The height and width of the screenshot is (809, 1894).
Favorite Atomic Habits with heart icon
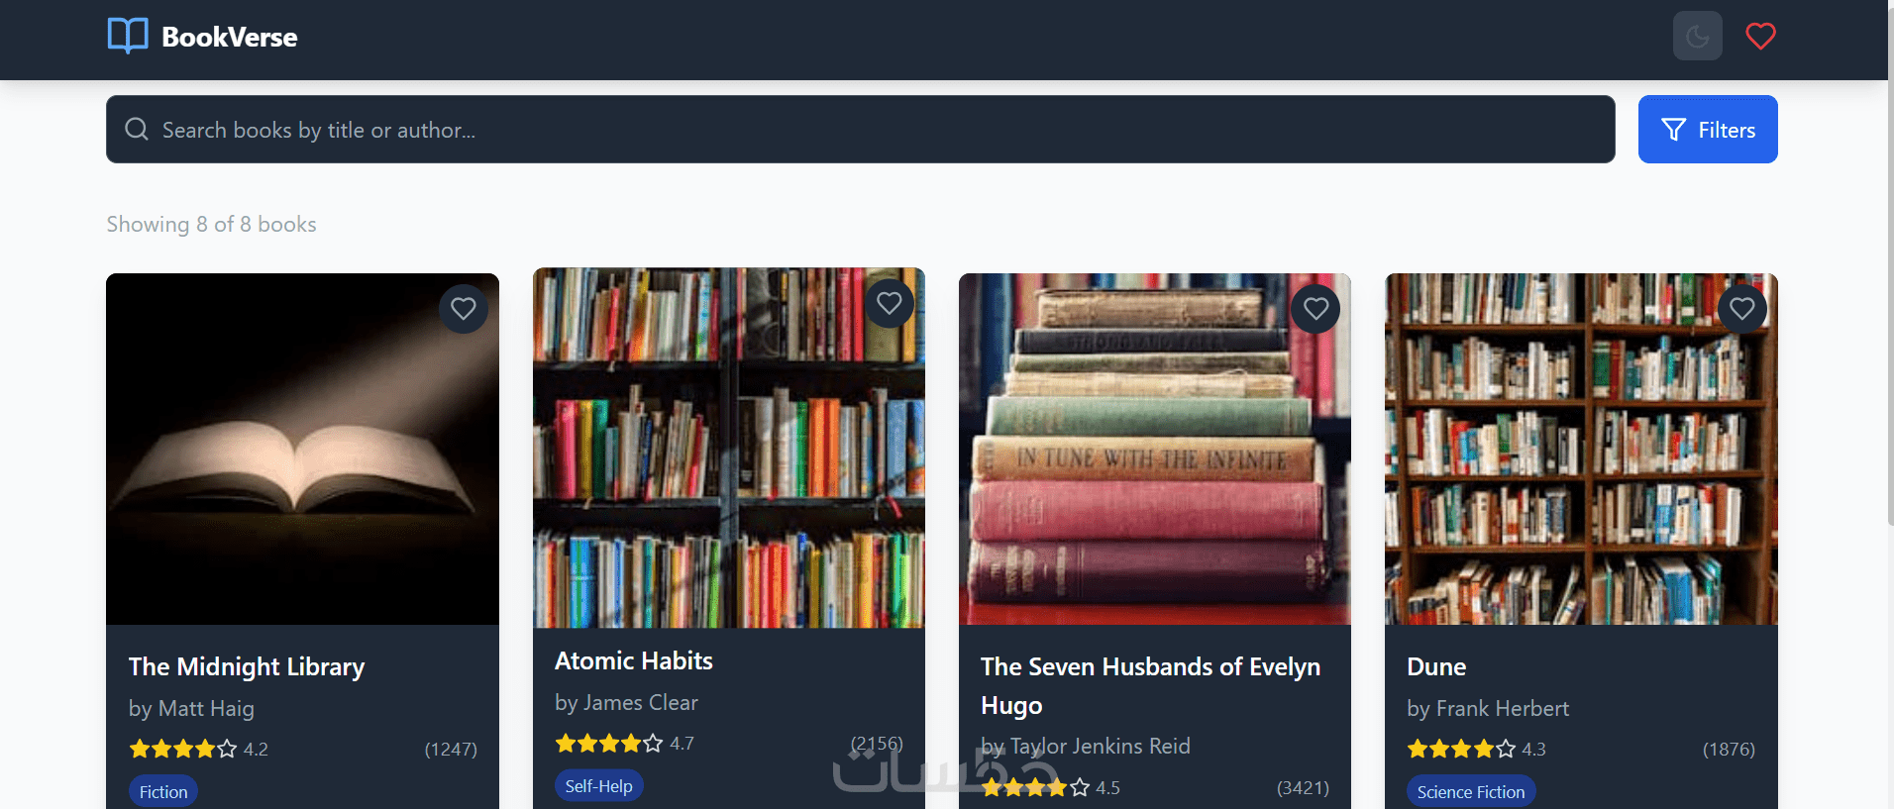pos(890,303)
